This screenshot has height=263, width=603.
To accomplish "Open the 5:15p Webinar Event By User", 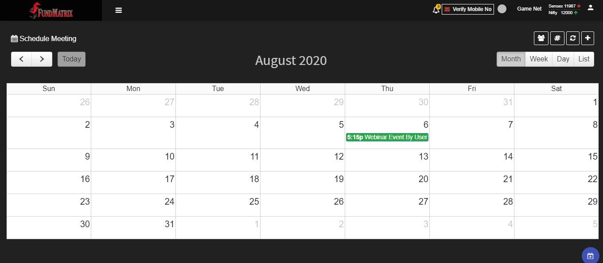I will tap(387, 137).
